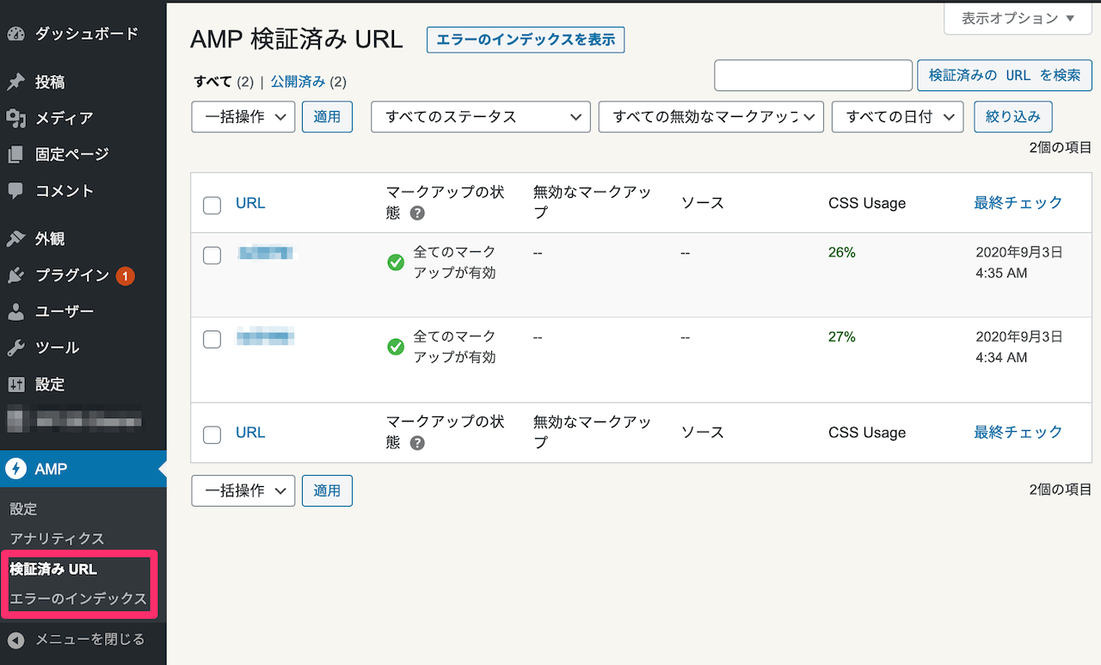
Task: Click the 4:35 AM check date
Action: 1018,263
